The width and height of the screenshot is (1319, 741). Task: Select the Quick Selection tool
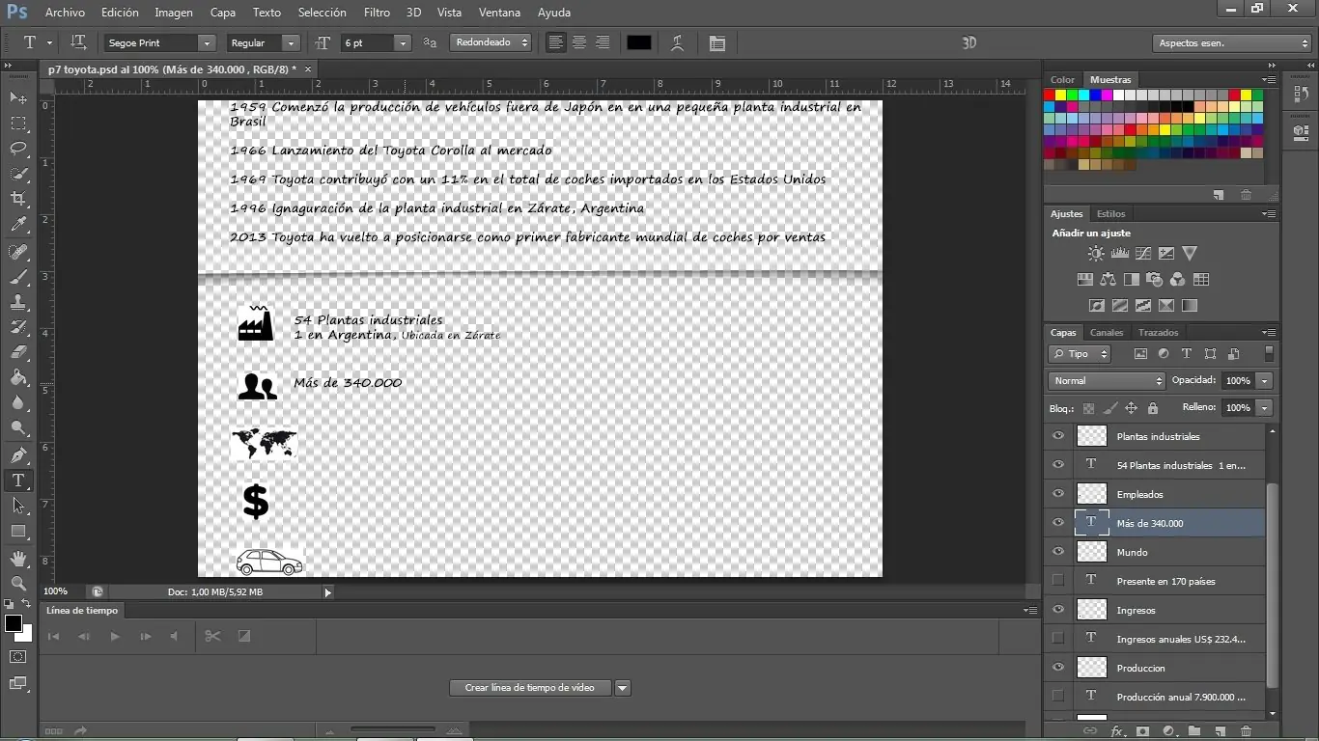pos(18,174)
